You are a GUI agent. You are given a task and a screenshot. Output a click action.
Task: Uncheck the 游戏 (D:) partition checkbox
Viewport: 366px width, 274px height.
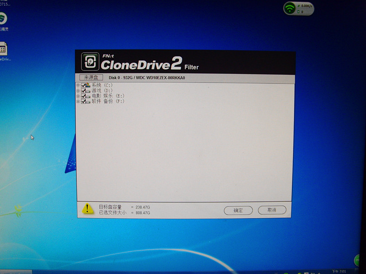83,90
